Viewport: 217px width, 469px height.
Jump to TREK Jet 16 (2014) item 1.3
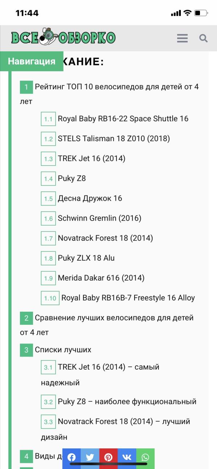point(92,158)
